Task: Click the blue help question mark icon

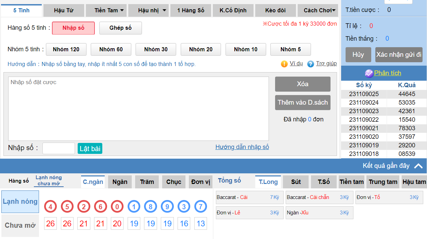Action: click(x=310, y=64)
